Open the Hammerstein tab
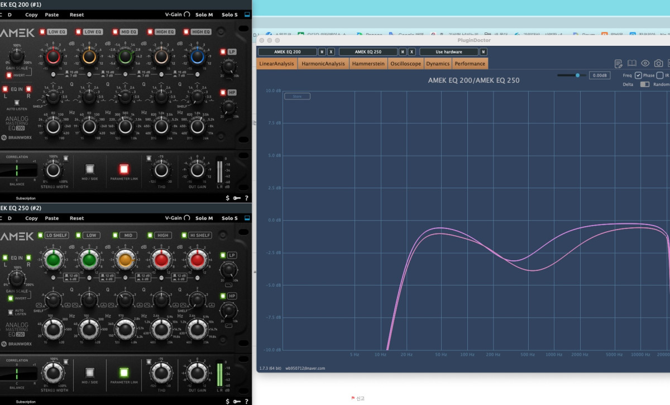Viewport: 670px width, 405px height. 368,64
